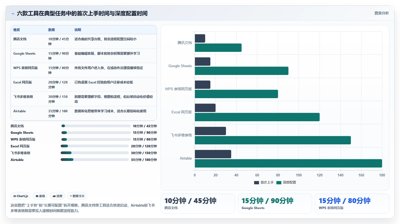The height and width of the screenshot is (224, 400).
Task: Click the 图表分析 label in the header
Action: tap(382, 13)
